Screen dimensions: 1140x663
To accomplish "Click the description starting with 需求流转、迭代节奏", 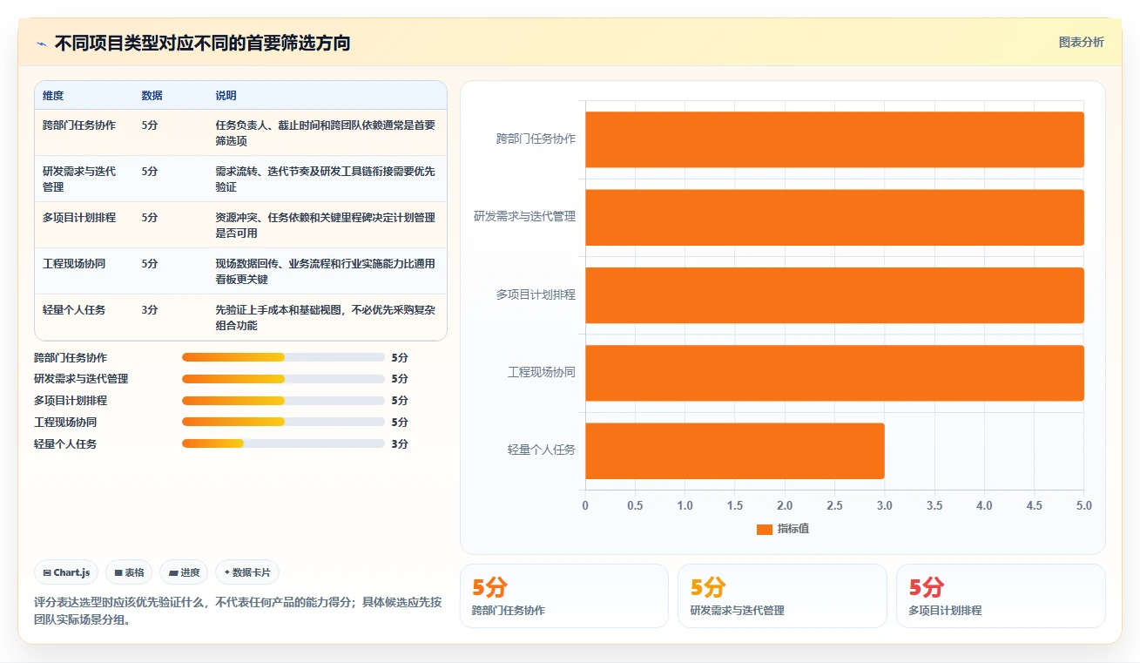I will [x=326, y=179].
